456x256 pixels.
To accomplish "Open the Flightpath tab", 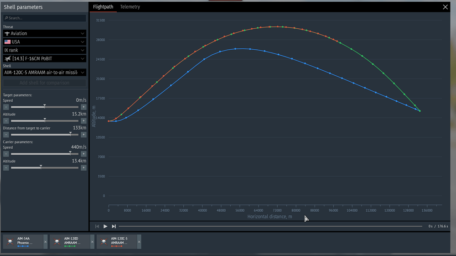I will 103,7.
